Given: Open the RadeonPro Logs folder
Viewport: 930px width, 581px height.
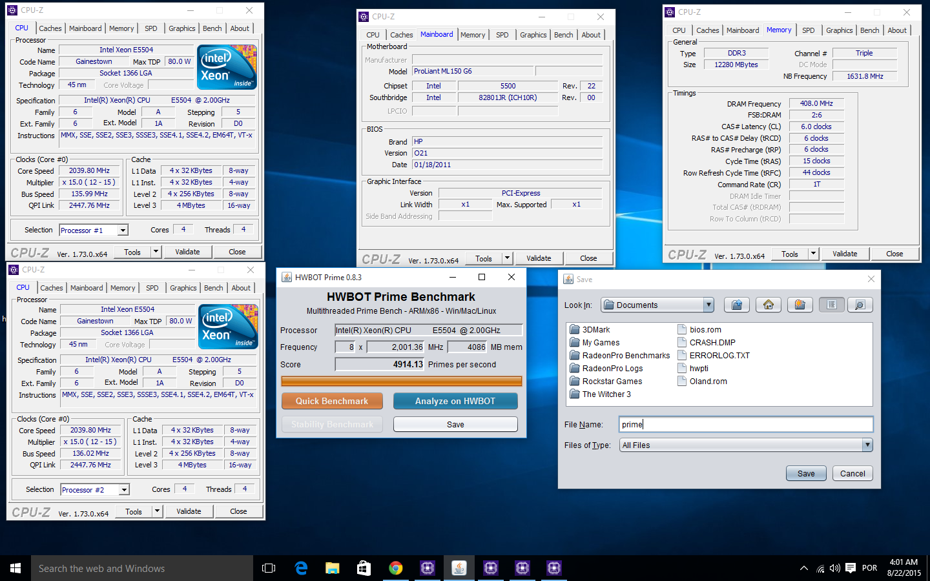Looking at the screenshot, I should (606, 368).
